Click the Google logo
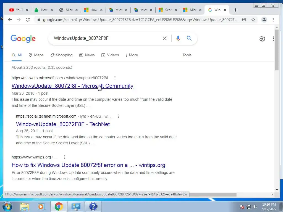Viewport: 283px width, 212px height. click(23, 39)
